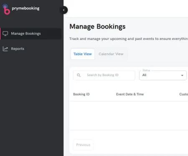
Task: Click the Manage Bookings monitor icon
Action: pos(5,34)
